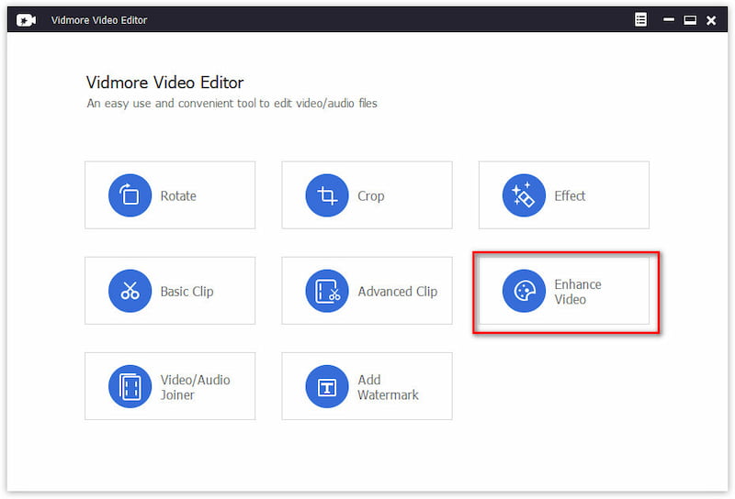
Task: Maximize the Vidmore Video Editor window
Action: tap(689, 20)
